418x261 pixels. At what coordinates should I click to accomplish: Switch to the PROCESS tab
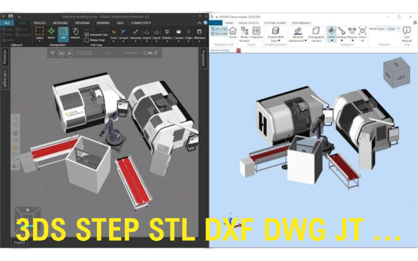40,23
